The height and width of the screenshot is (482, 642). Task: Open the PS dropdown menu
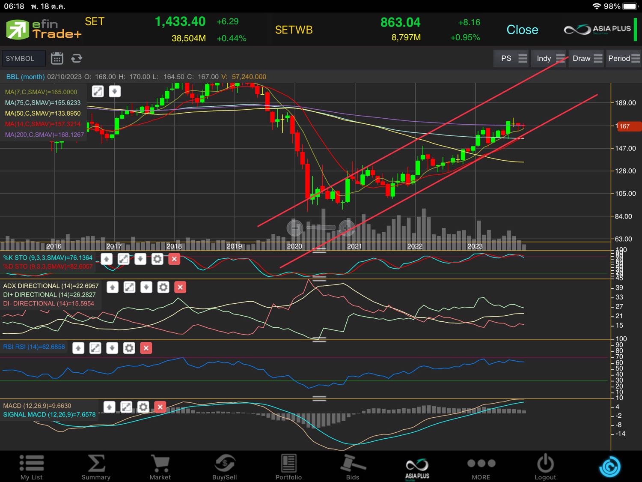(x=512, y=58)
